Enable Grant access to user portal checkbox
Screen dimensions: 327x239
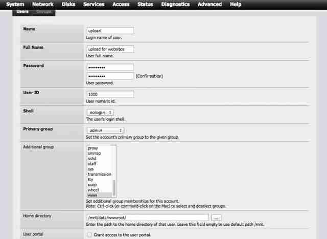[89, 235]
